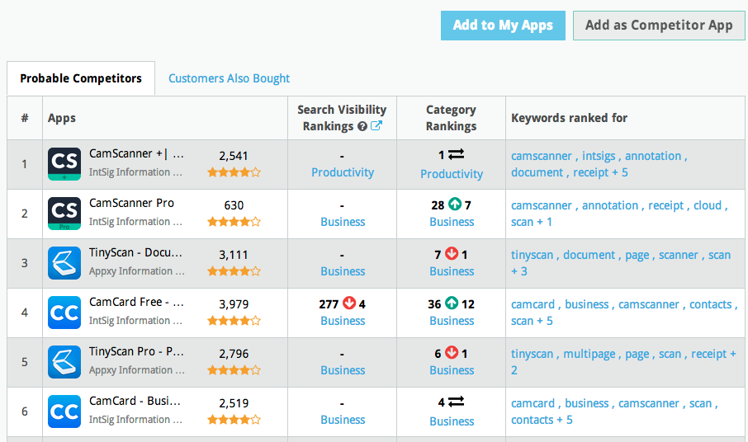Open Business category link for CamScanner Pro
The height and width of the screenshot is (442, 748).
452,222
